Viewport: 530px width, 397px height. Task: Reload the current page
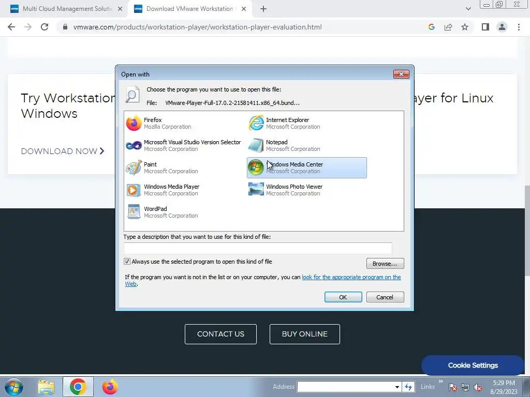[x=45, y=27]
